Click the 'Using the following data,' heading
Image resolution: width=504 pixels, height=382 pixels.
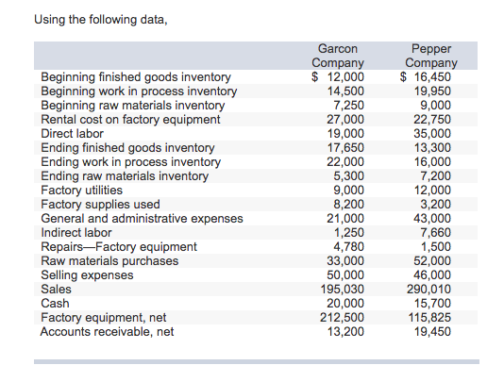pos(101,20)
